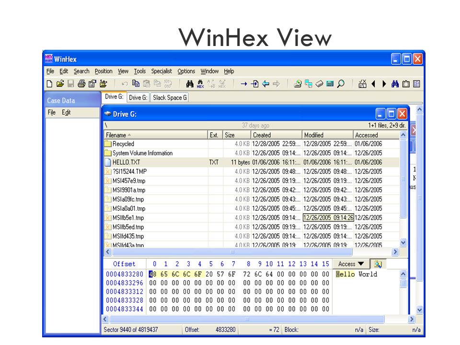This screenshot has height=345, width=460.
Task: Click the modified time 12/26/2005 09:14:26 cell
Action: tap(328, 218)
